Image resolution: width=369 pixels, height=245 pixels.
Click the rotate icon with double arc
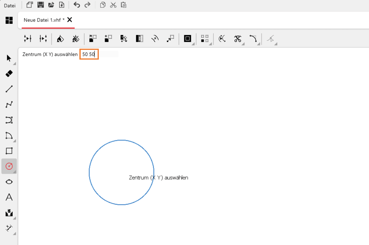[155, 39]
